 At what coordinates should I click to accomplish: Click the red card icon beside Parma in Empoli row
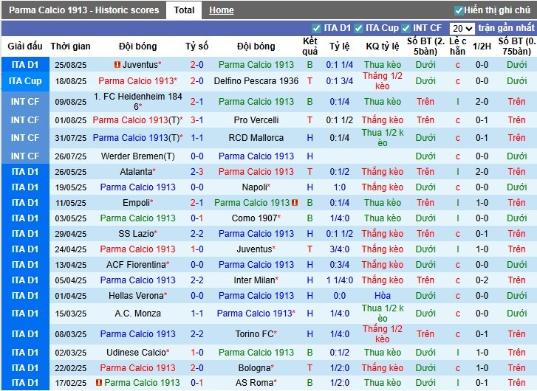[295, 203]
